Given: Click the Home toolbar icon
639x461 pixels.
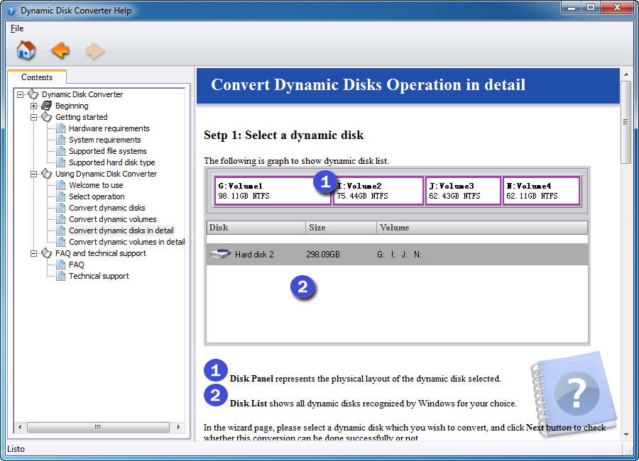Looking at the screenshot, I should click(26, 50).
